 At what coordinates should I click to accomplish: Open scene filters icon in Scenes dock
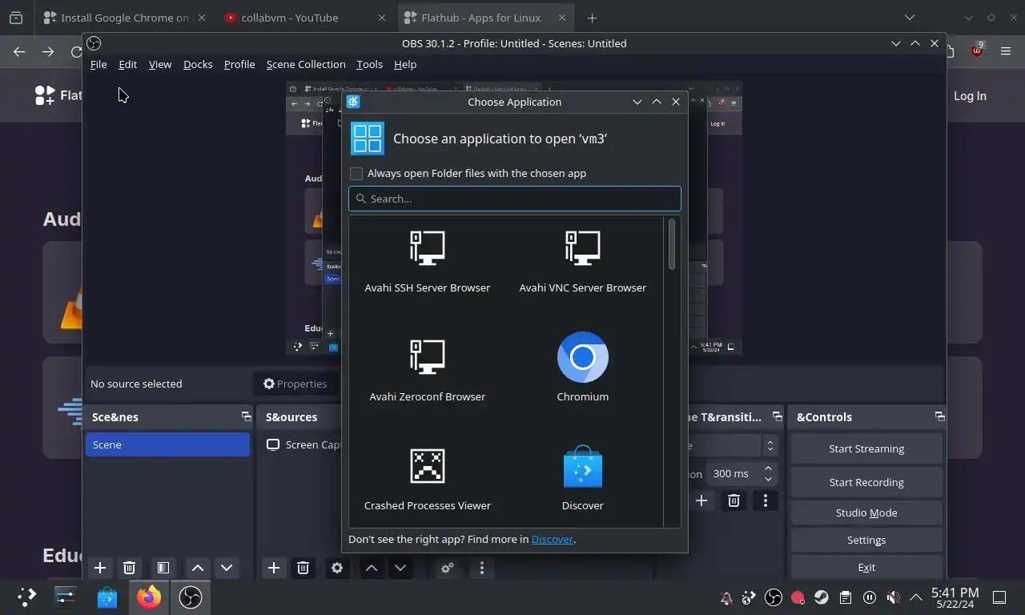163,568
